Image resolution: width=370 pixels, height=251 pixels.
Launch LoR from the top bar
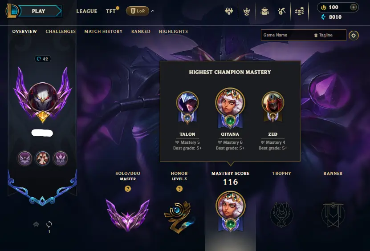click(x=138, y=11)
